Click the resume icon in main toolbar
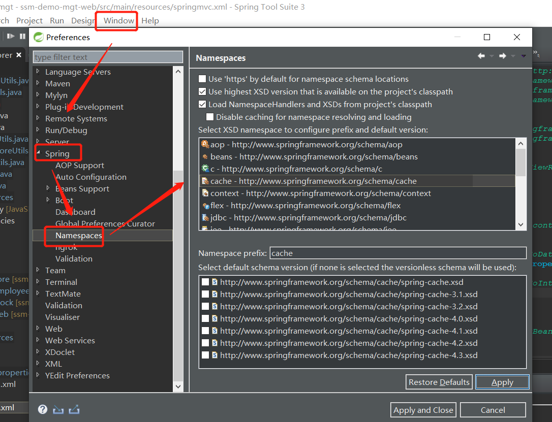This screenshot has height=422, width=552. pyautogui.click(x=11, y=36)
